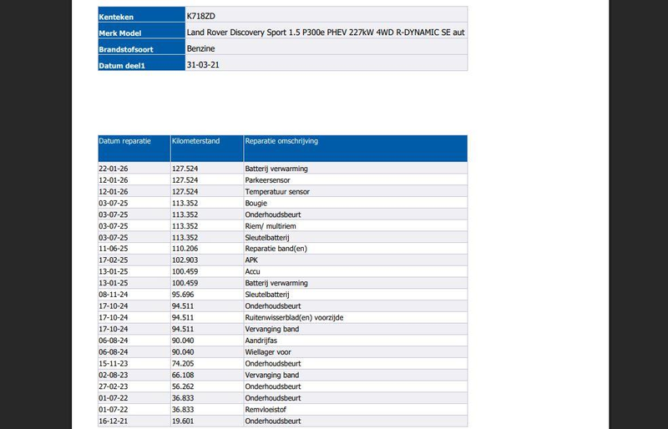
Task: Click Onderhoudsbeurt entry at 94.511 km
Action: [273, 305]
